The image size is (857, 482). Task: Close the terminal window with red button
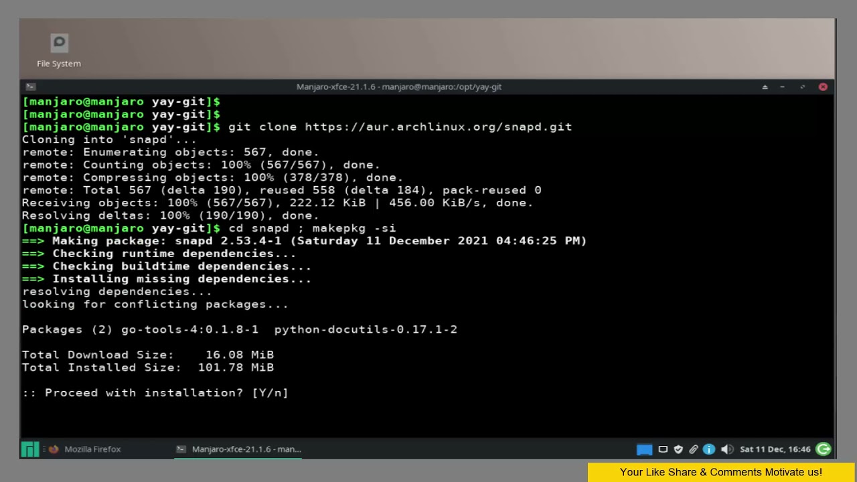pyautogui.click(x=823, y=87)
